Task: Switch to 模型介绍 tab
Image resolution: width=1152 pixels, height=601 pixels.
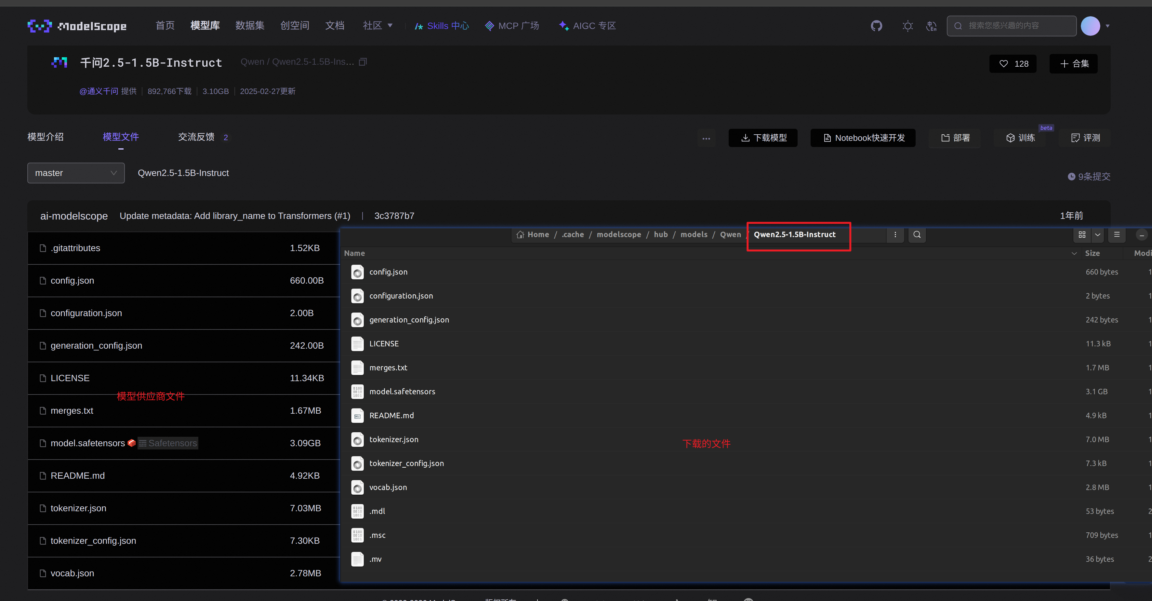Action: tap(46, 137)
